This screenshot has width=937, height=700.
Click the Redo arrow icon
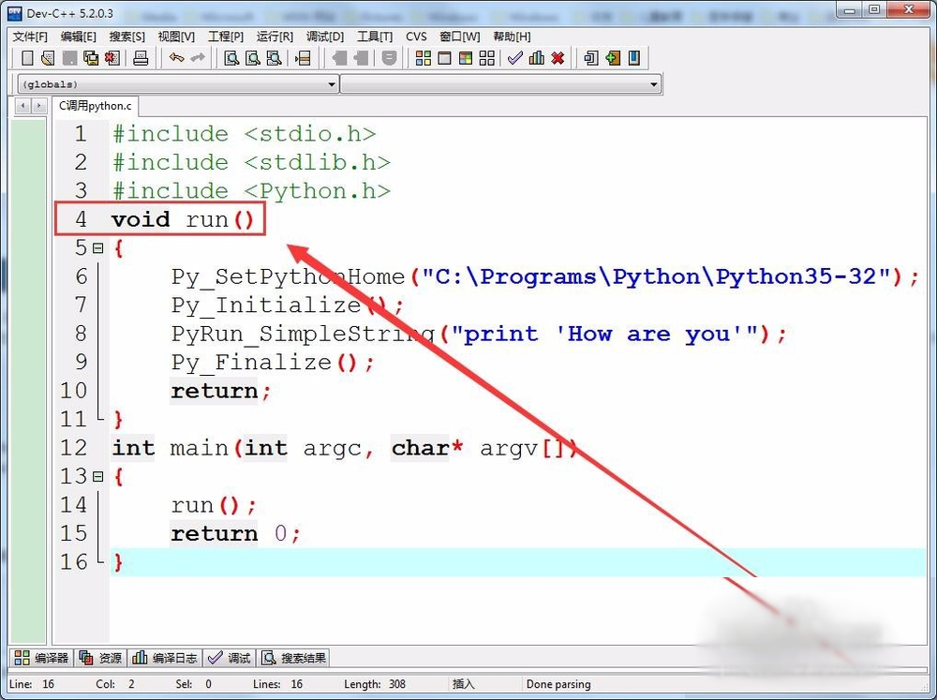point(197,58)
